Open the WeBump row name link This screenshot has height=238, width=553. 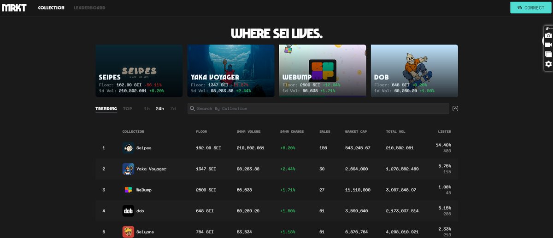pyautogui.click(x=144, y=190)
